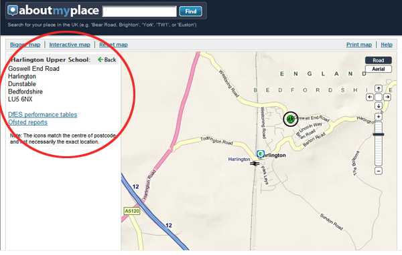Click the pan left arrow on map

point(370,97)
